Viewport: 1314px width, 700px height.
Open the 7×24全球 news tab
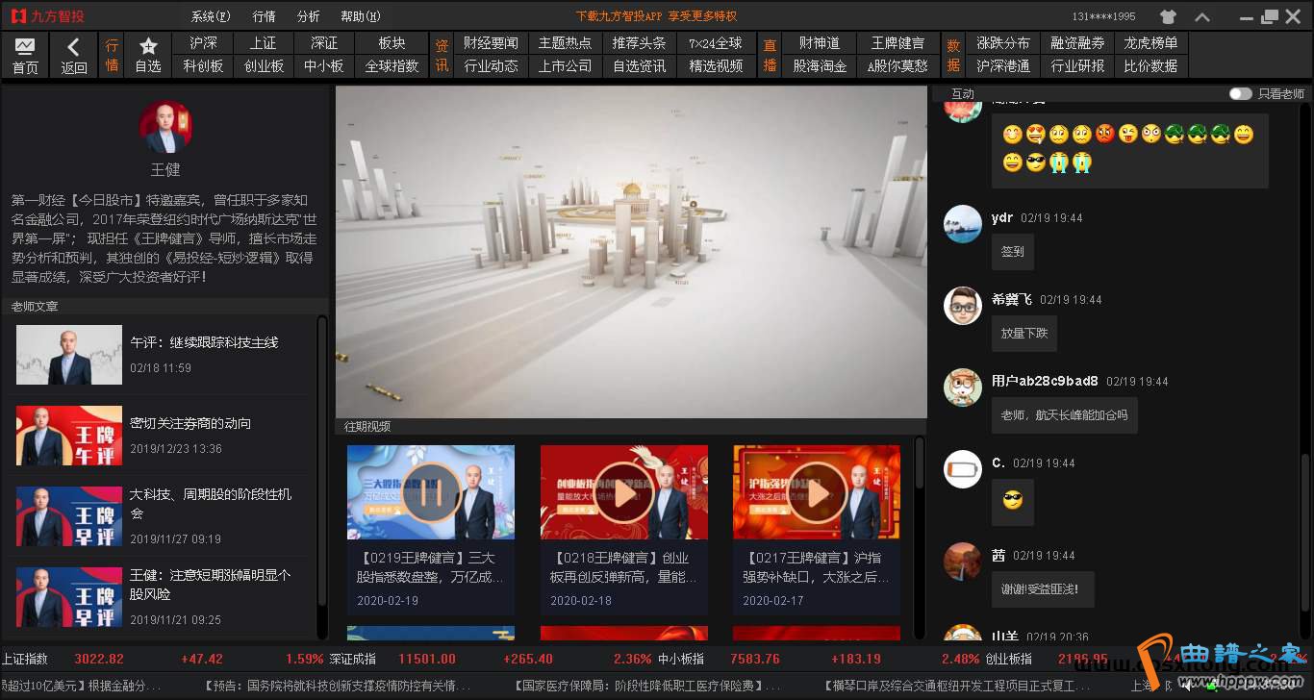coord(716,43)
